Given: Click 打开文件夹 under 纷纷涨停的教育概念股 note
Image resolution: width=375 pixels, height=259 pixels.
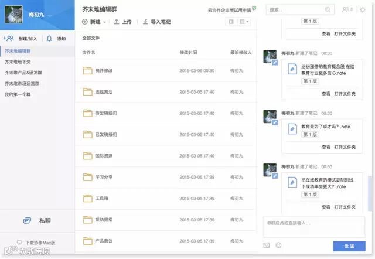Looking at the screenshot, I should tap(345, 94).
